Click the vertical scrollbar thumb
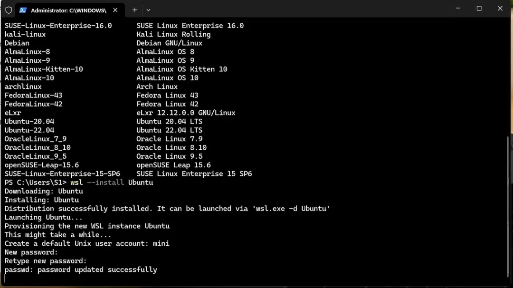513x288 pixels. [x=508, y=207]
